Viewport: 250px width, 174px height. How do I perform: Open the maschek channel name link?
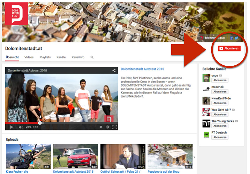(x=218, y=87)
